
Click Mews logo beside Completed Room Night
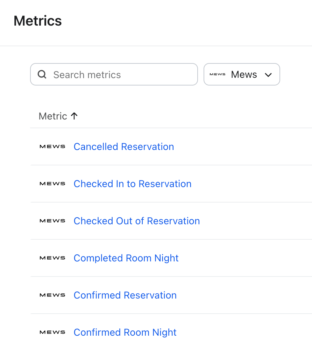(52, 258)
